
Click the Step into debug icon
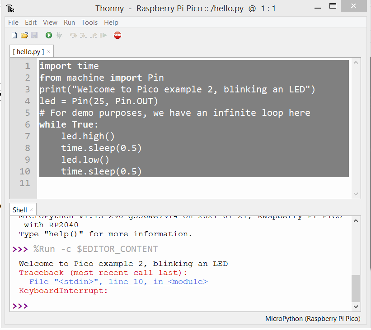pyautogui.click(x=83, y=36)
